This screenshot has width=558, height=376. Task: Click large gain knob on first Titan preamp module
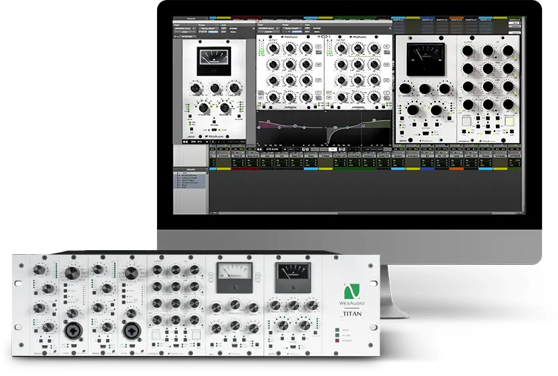[72, 273]
